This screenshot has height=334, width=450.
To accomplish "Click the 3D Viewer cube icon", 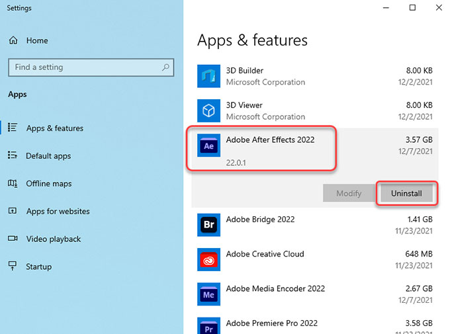I will [x=208, y=110].
